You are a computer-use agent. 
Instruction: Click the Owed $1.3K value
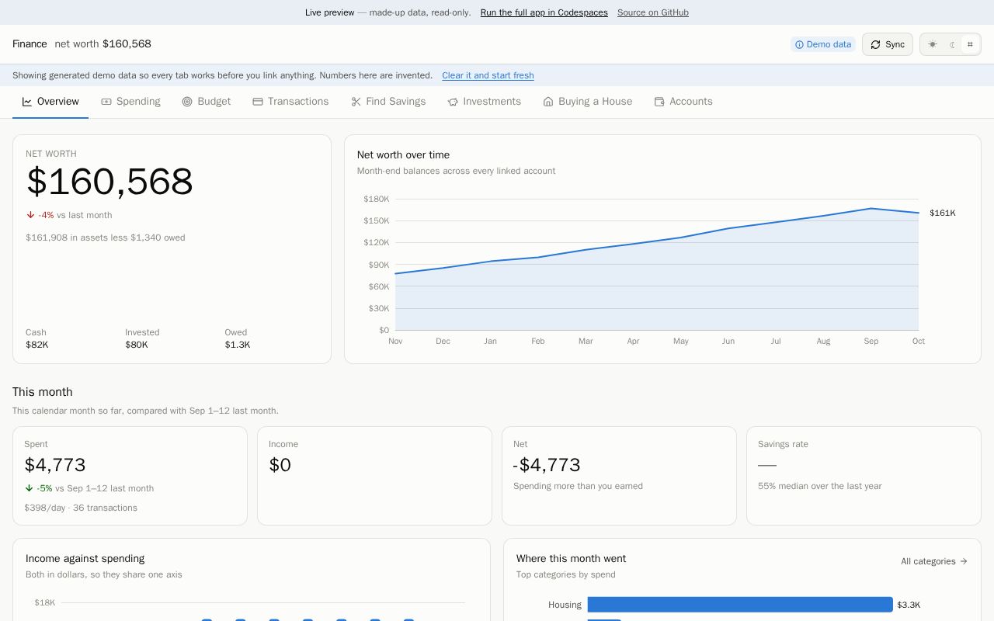point(238,345)
